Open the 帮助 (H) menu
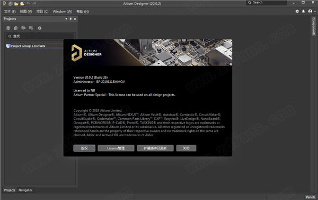 [x=82, y=12]
